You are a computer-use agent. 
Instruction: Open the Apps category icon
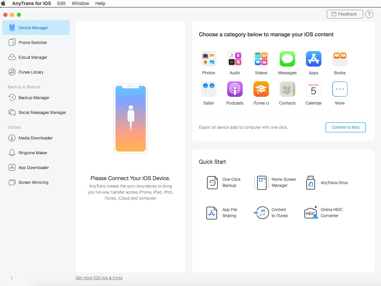click(x=313, y=59)
